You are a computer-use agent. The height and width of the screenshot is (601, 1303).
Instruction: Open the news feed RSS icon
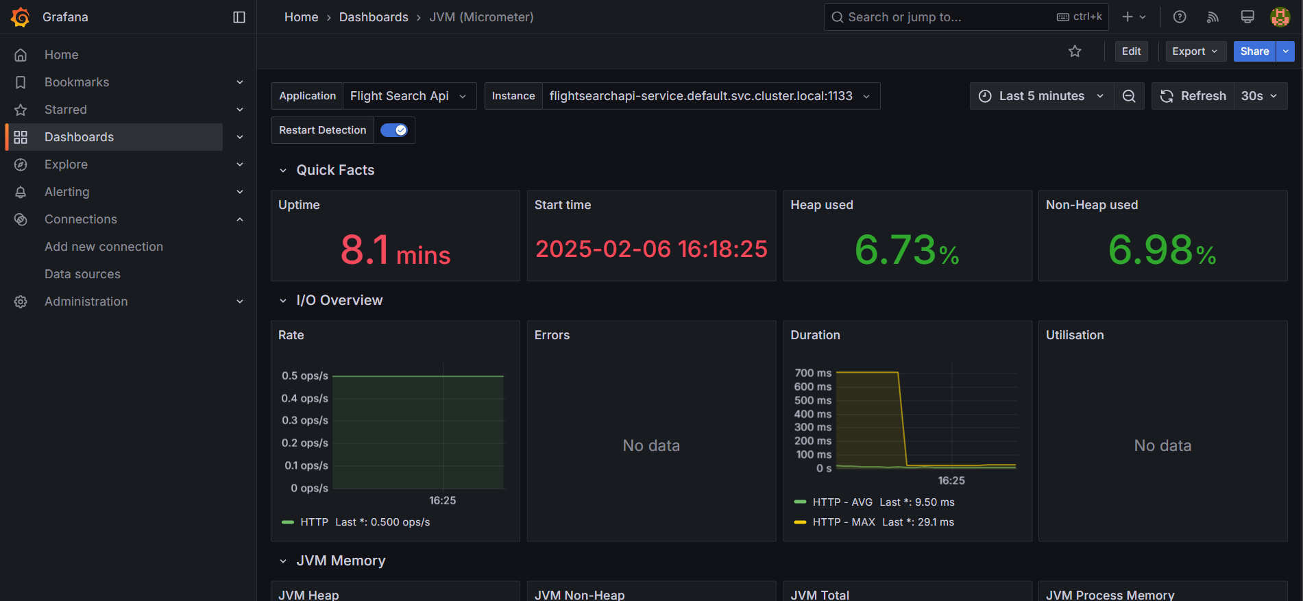click(x=1213, y=17)
